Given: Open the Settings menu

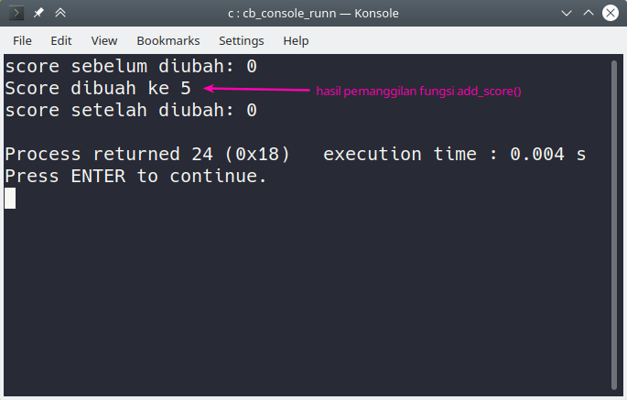Looking at the screenshot, I should 241,40.
